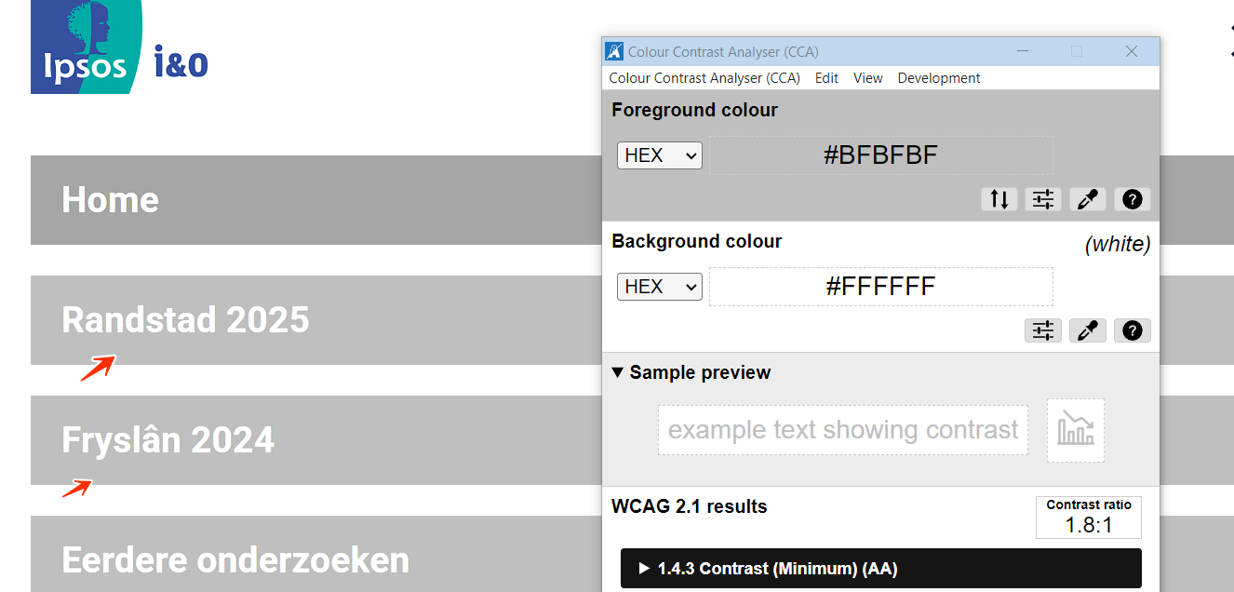Open the Fryslân 2024 link

[168, 440]
